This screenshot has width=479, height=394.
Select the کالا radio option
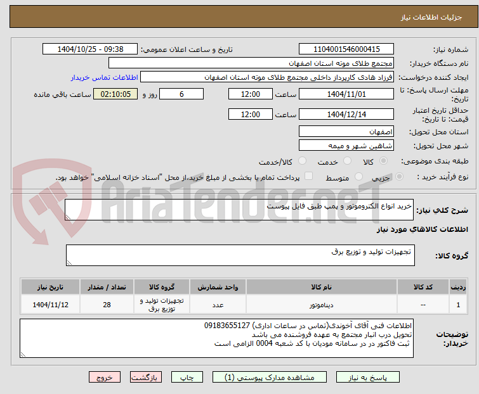[383, 161]
